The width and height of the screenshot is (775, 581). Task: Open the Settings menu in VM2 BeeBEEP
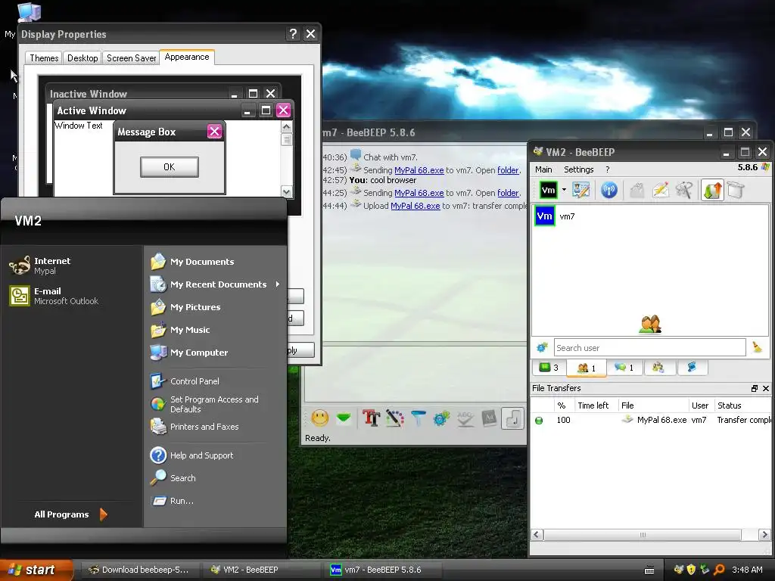point(578,169)
